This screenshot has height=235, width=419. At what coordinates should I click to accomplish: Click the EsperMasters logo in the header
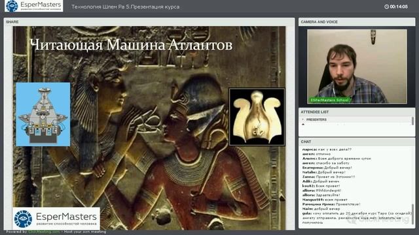coord(33,6)
